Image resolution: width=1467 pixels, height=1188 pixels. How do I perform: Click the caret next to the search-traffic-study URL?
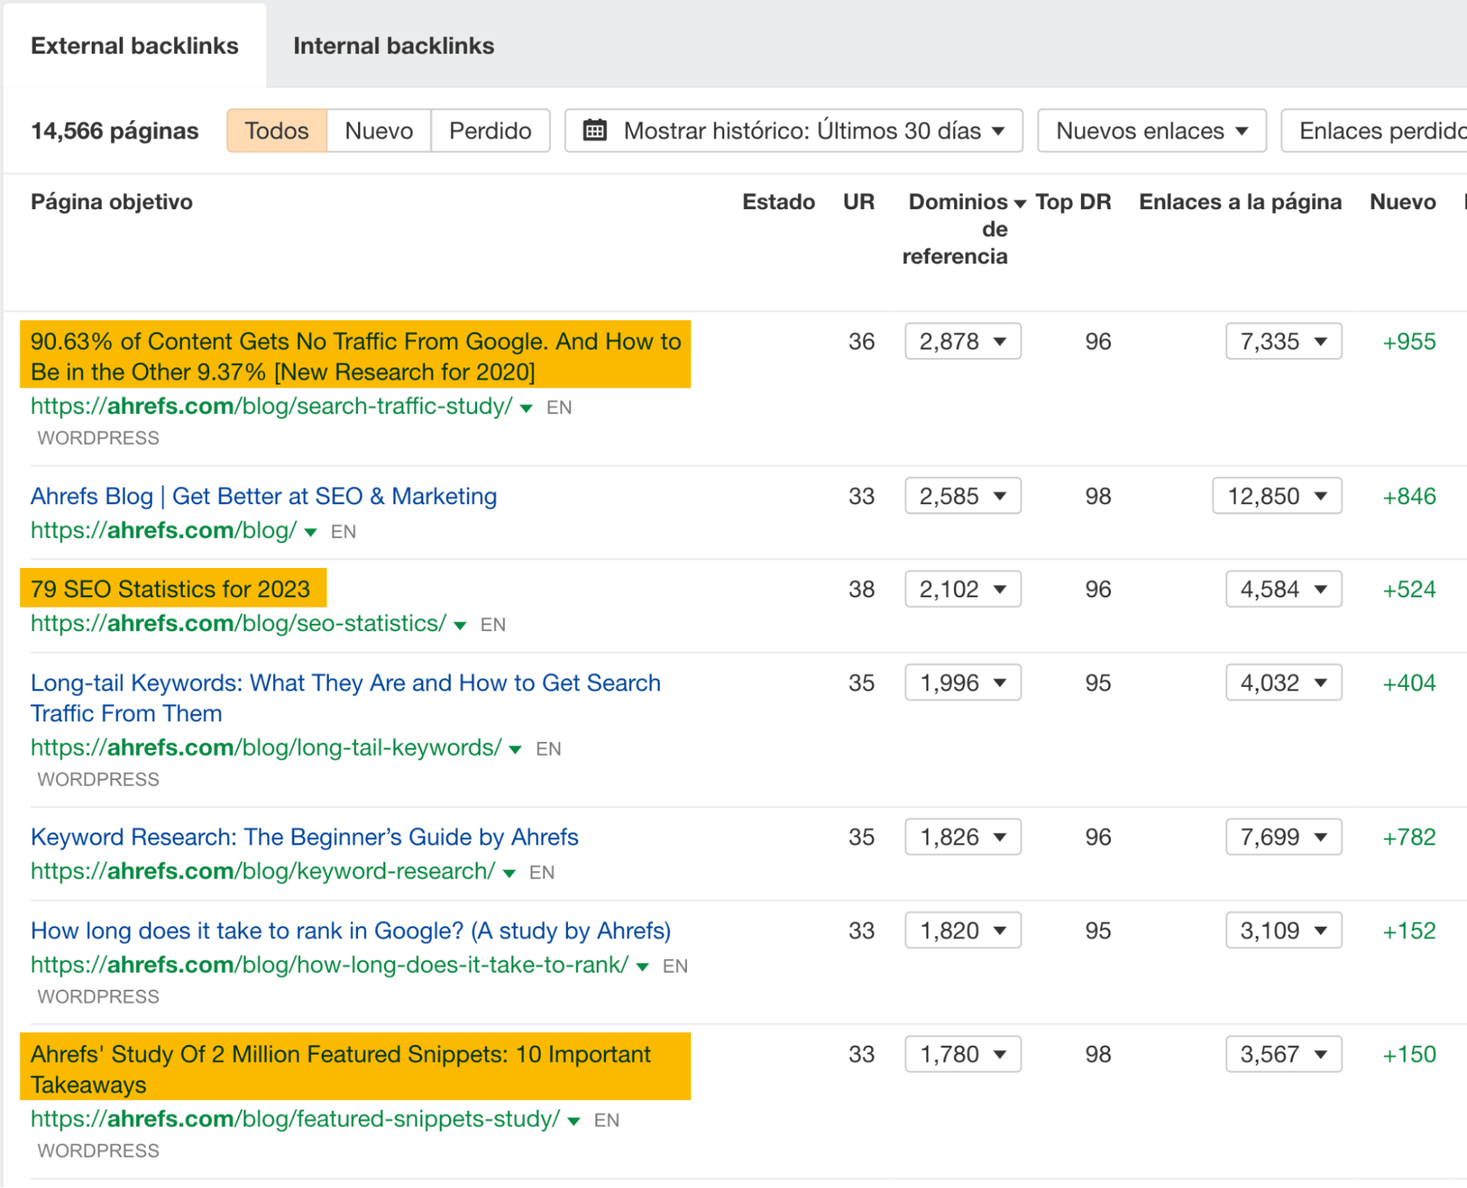(x=526, y=408)
